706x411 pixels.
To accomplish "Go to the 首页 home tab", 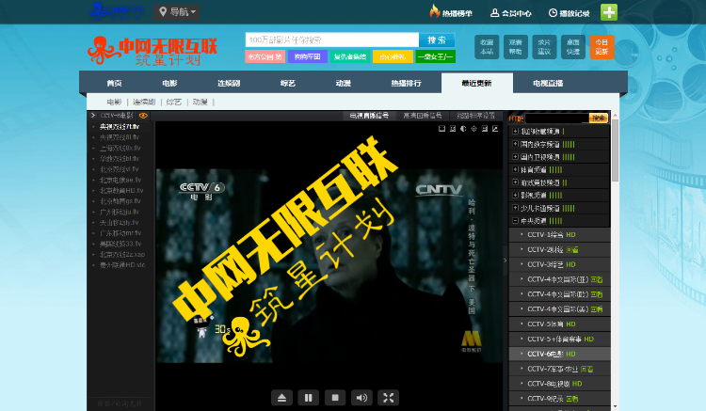I will (114, 83).
